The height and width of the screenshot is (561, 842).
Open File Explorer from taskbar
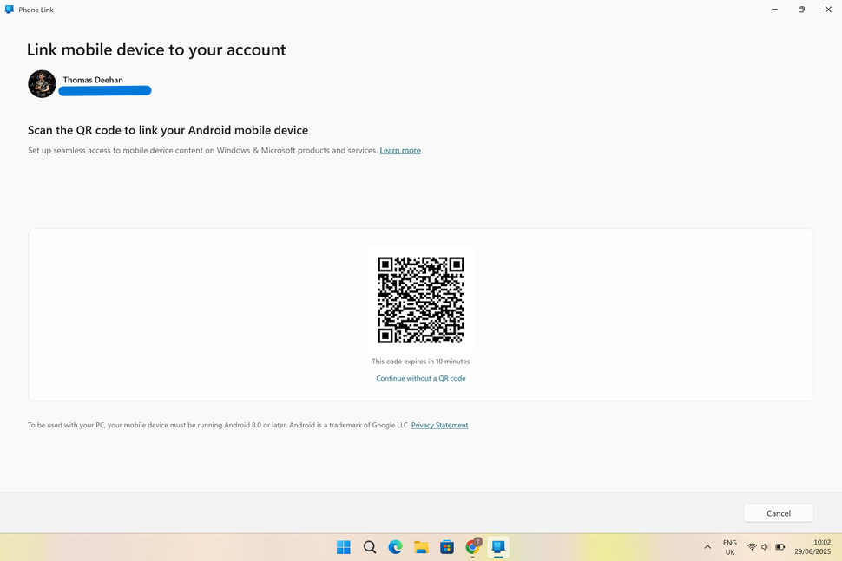(x=421, y=547)
